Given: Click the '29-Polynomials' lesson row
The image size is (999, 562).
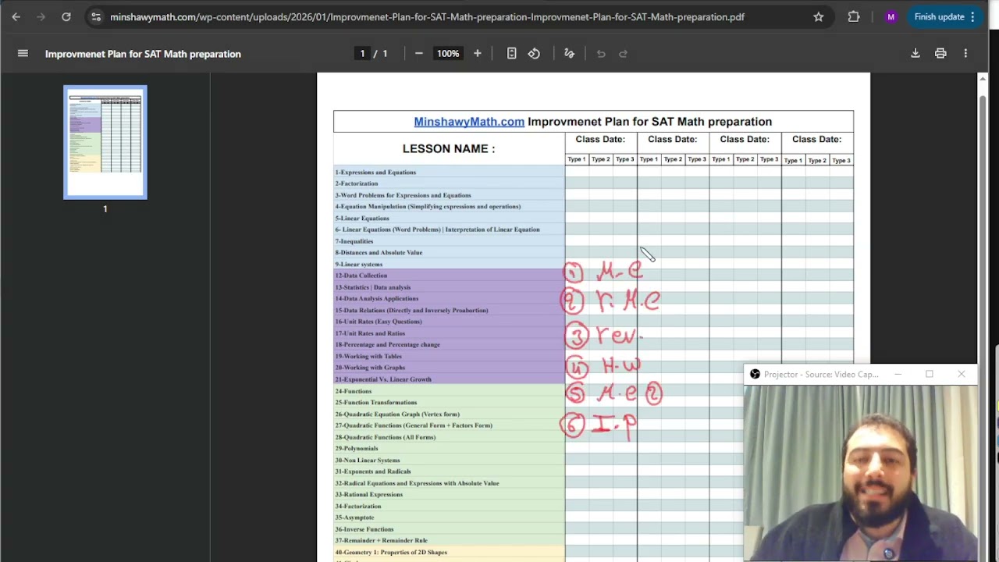Looking at the screenshot, I should point(449,448).
